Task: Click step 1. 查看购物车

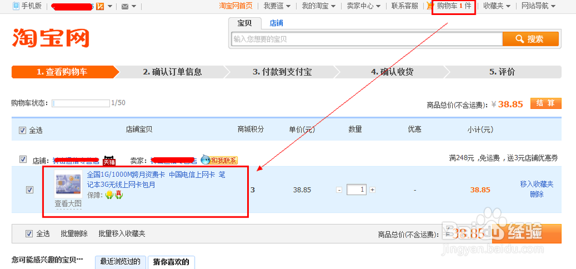Action: (65, 72)
